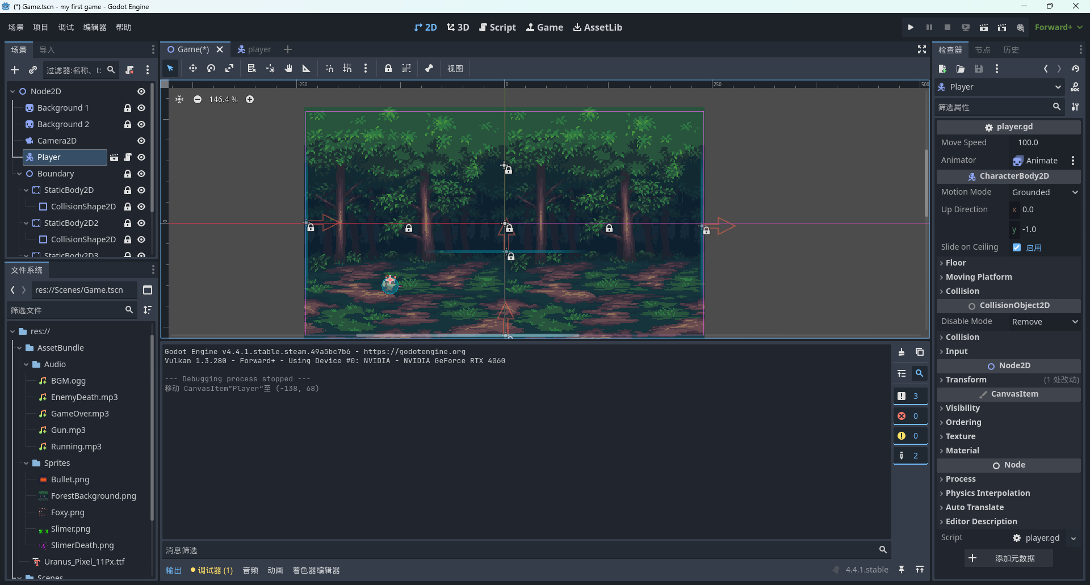This screenshot has height=585, width=1090.
Task: Open the 视图 view menu in viewport
Action: (x=455, y=69)
